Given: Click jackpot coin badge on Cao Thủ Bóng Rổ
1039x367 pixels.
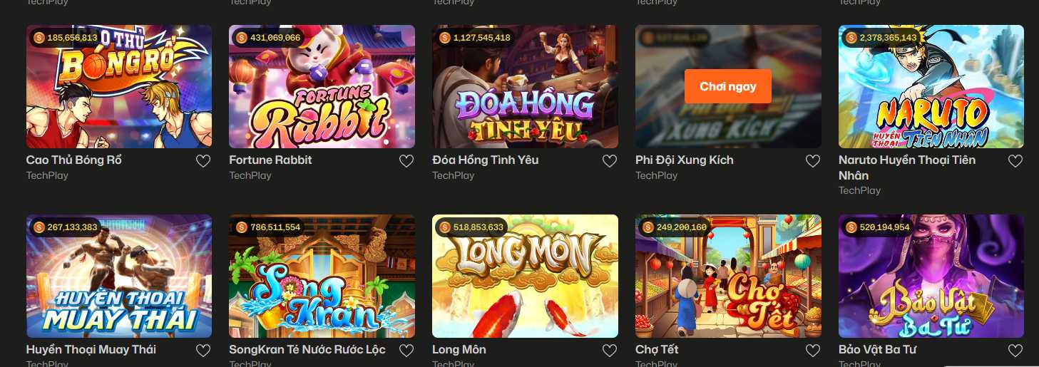Looking at the screenshot, I should click(x=64, y=37).
